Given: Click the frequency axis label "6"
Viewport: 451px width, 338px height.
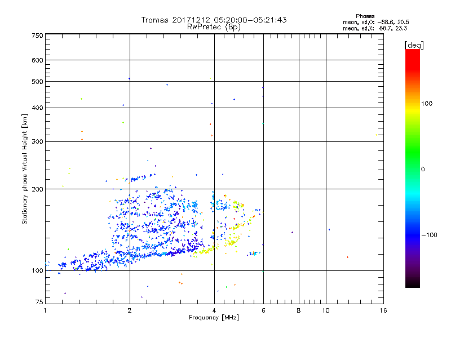Looking at the screenshot, I should (263, 310).
